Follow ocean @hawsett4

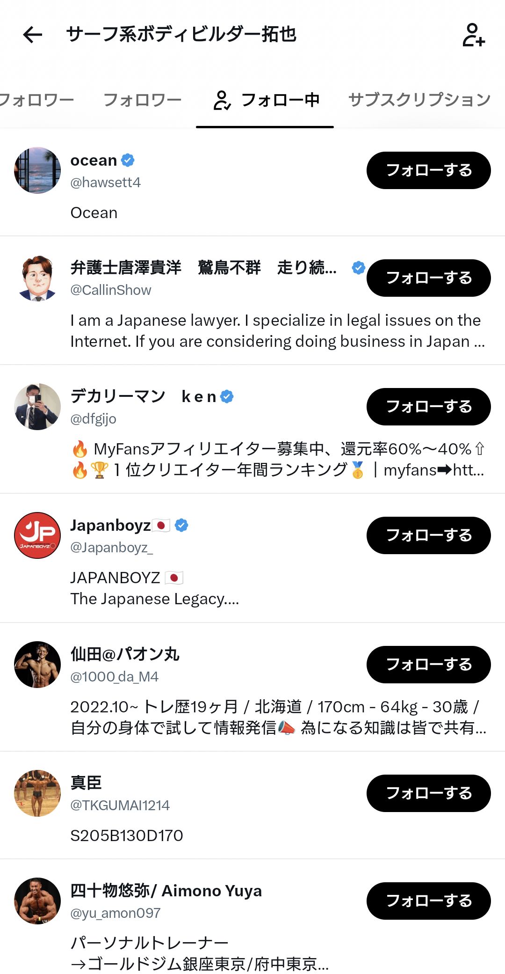click(429, 170)
